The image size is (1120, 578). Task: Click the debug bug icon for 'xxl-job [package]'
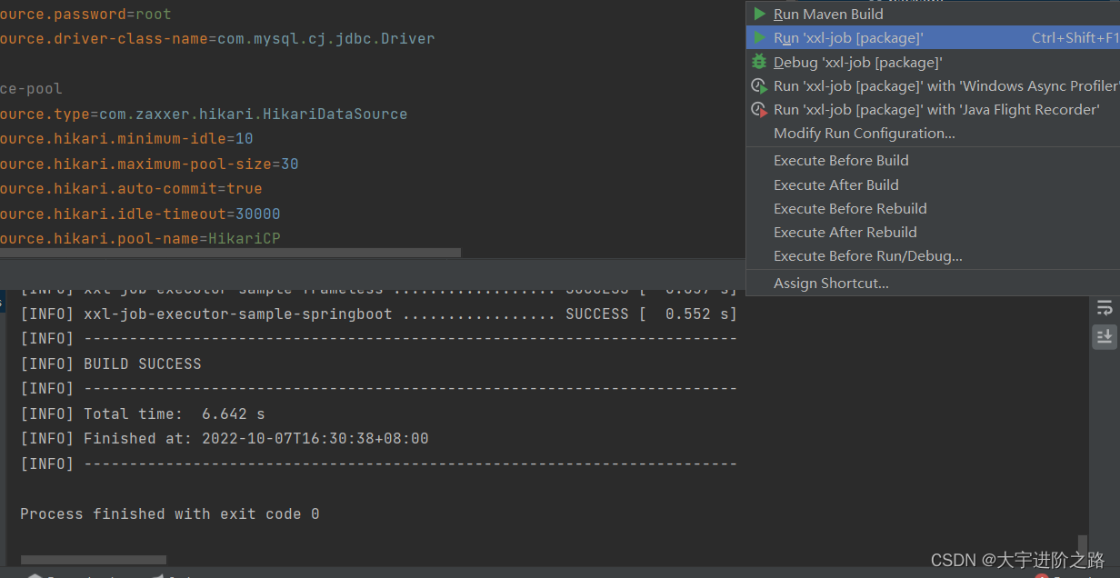coord(759,62)
